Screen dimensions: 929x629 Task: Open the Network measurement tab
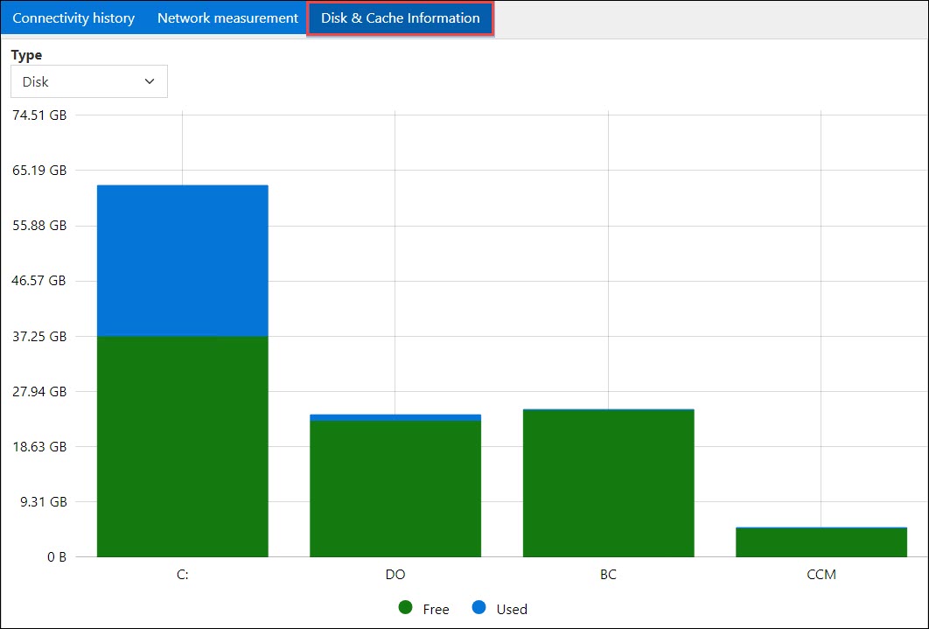point(227,18)
